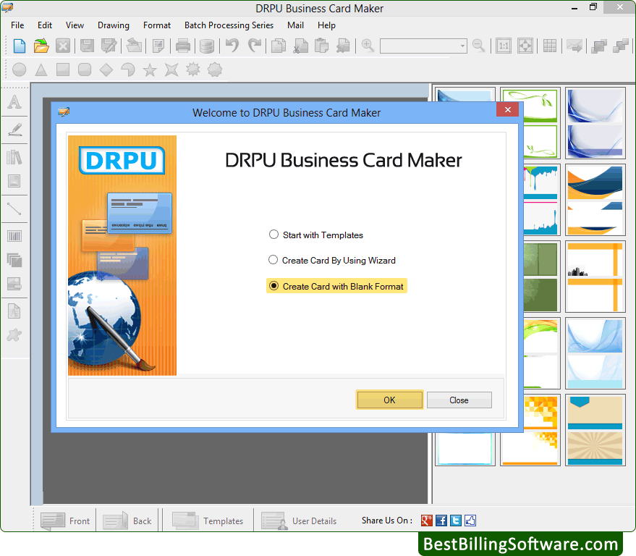Select the Text tool in left sidebar
This screenshot has height=556, width=636.
coord(14,102)
